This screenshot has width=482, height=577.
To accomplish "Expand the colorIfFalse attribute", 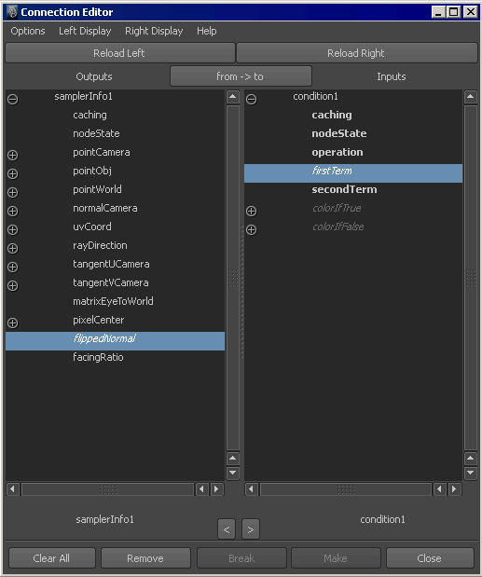I will pos(252,230).
